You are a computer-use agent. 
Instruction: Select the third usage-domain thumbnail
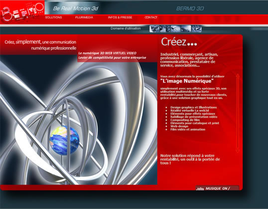175,29
